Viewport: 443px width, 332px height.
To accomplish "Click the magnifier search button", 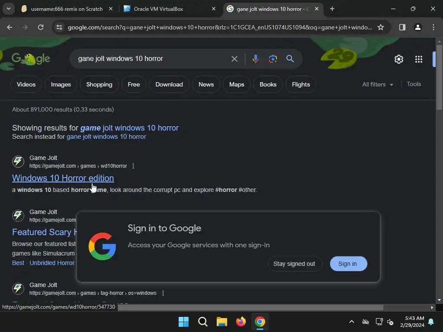I will (290, 59).
